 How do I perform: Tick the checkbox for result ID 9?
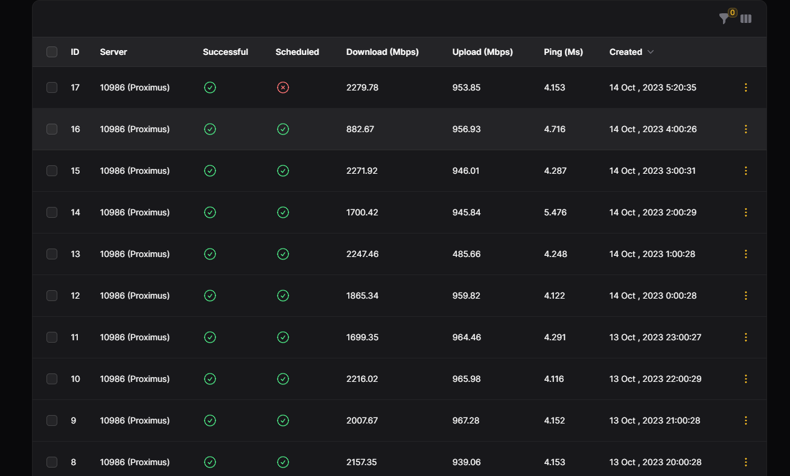52,420
